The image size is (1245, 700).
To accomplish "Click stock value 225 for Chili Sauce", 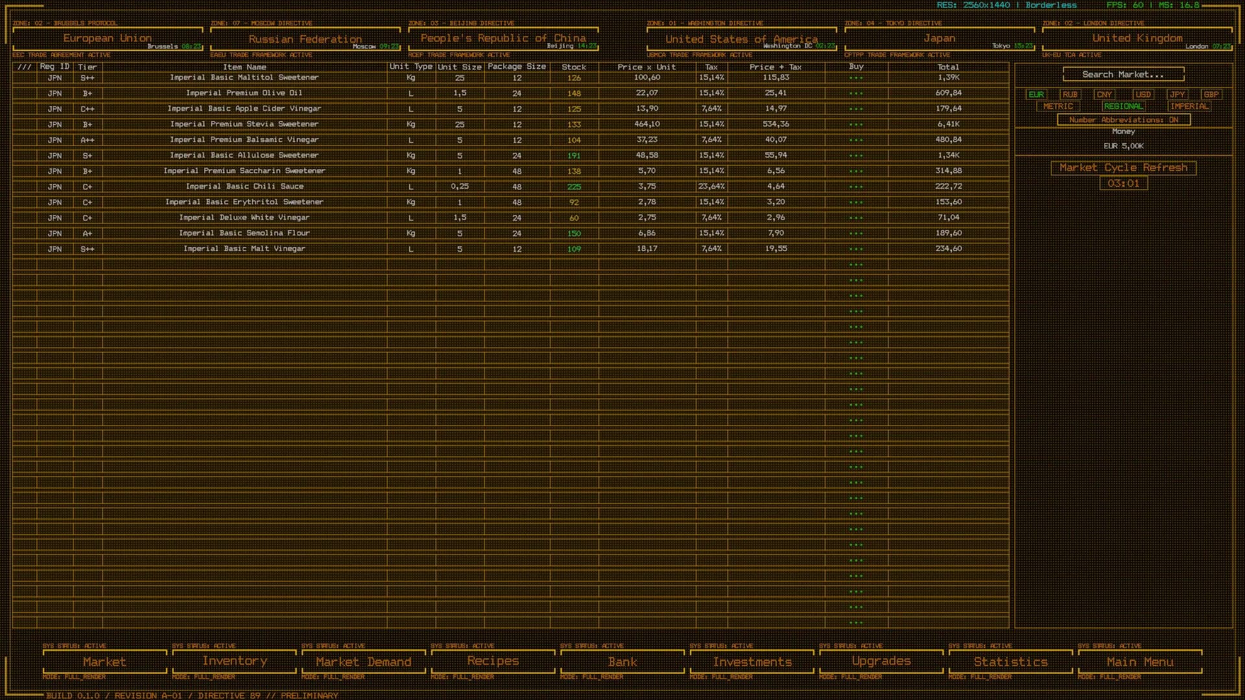I will tap(574, 187).
